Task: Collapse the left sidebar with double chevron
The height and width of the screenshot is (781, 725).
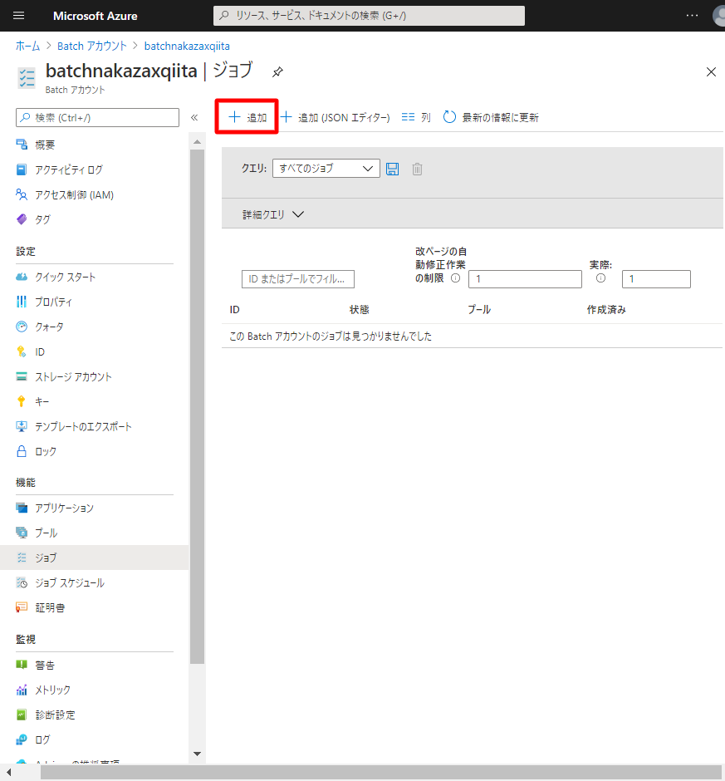Action: tap(194, 117)
